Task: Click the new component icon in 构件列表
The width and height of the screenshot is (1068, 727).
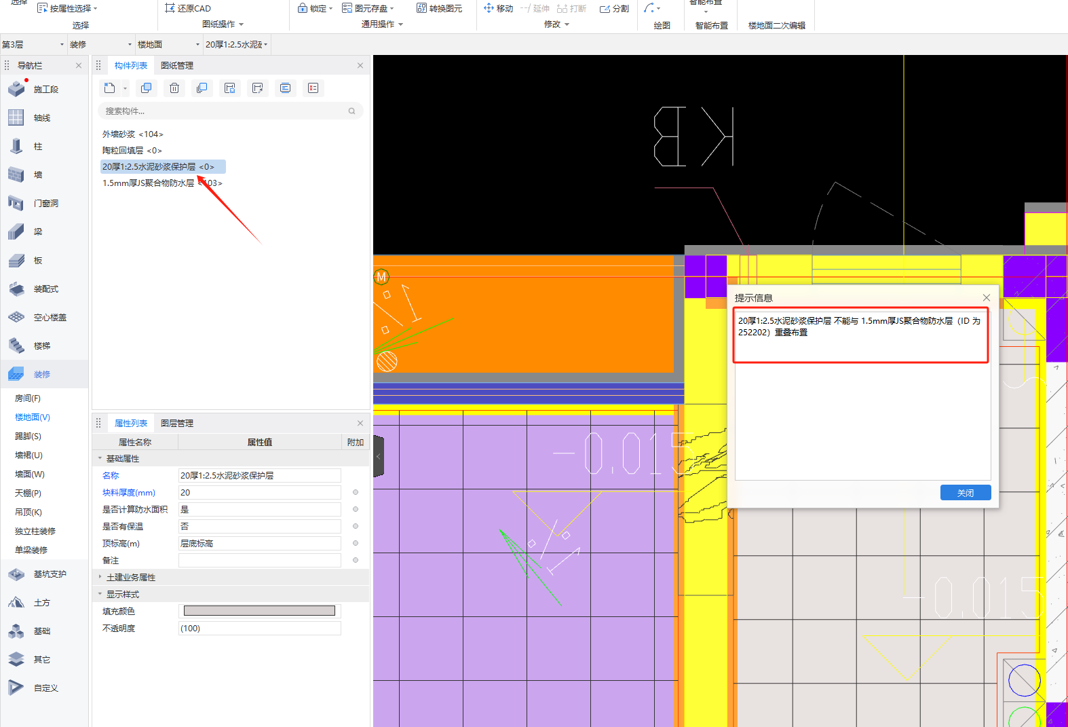Action: pyautogui.click(x=110, y=88)
